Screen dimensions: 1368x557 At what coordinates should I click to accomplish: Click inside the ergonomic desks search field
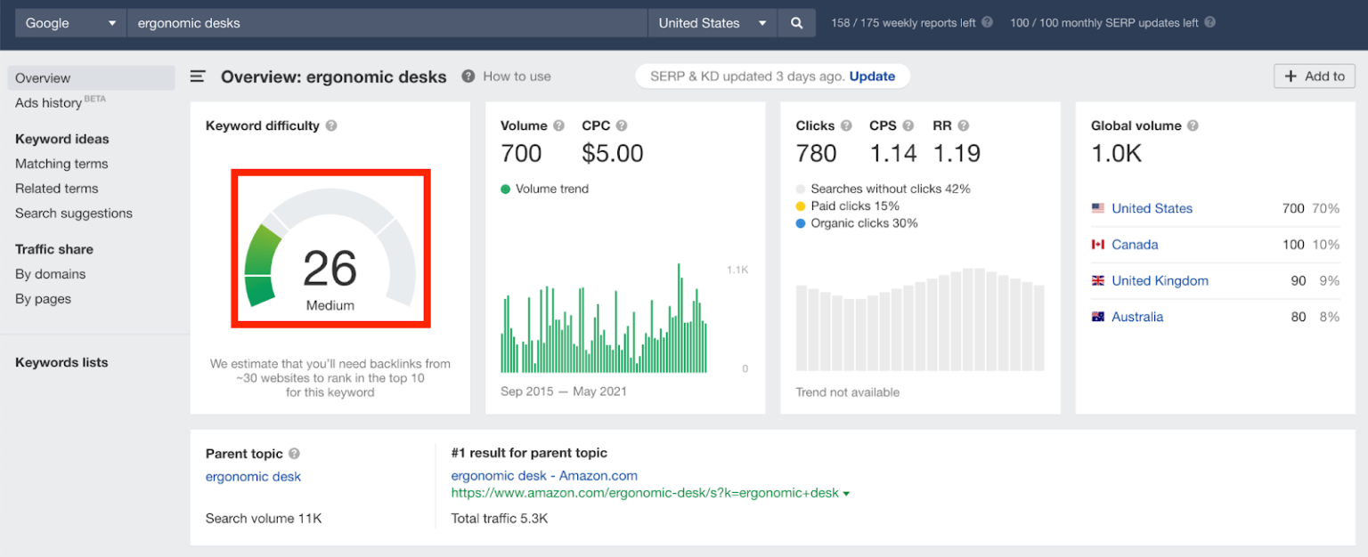click(x=356, y=22)
